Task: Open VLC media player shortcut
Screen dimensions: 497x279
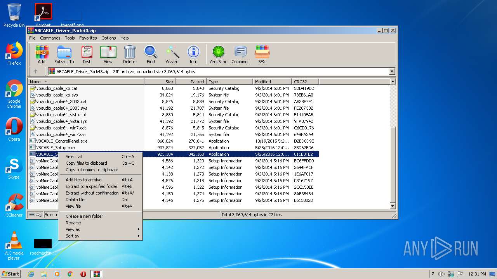Action: (14, 246)
